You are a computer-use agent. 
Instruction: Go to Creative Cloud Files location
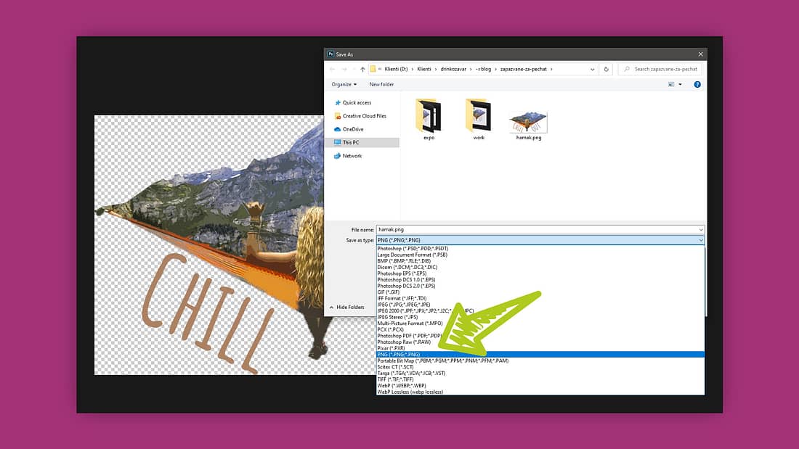coord(364,116)
